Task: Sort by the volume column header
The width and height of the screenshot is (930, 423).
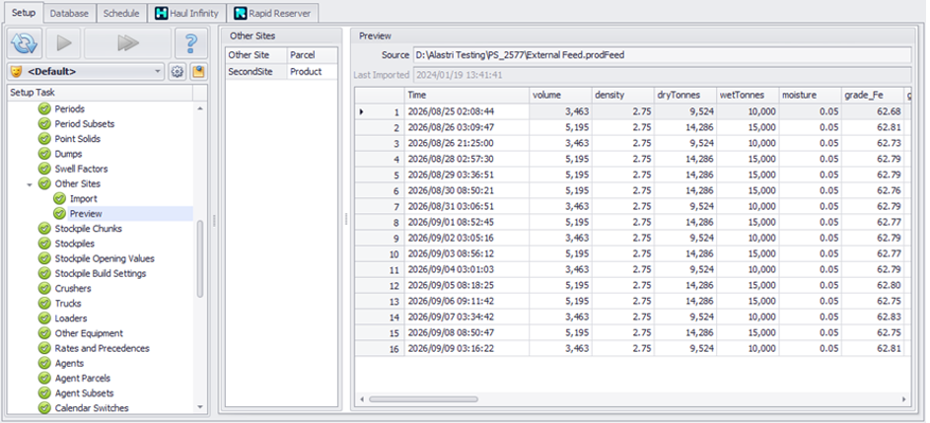Action: (x=560, y=95)
